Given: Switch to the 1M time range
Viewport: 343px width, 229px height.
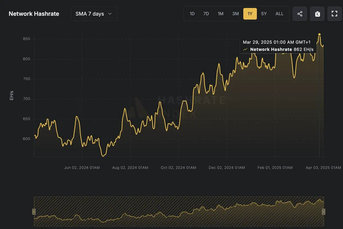Looking at the screenshot, I should [x=220, y=14].
